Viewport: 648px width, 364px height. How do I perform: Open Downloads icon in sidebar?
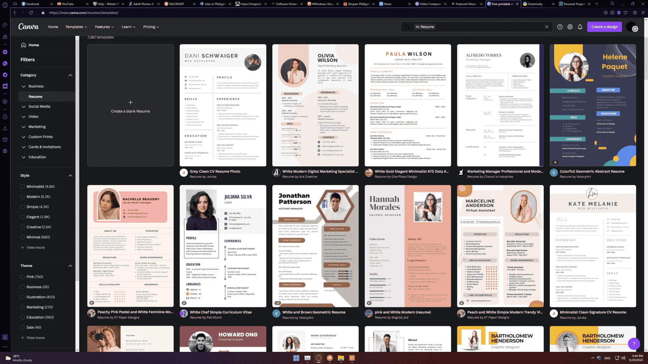click(x=5, y=128)
